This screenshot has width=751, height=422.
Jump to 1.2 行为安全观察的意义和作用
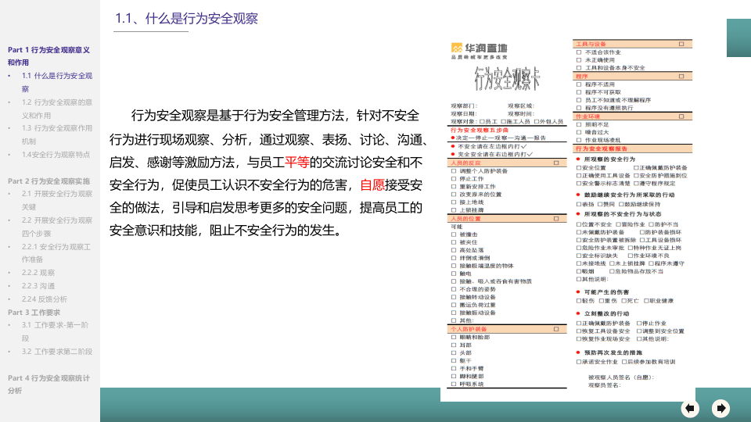[56, 109]
